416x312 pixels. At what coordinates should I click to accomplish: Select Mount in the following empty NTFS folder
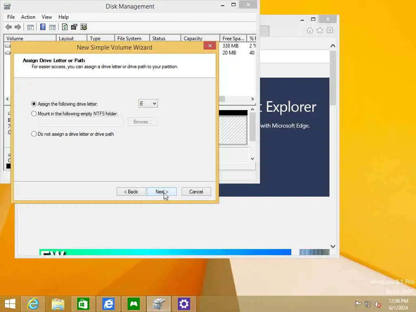coord(75,114)
